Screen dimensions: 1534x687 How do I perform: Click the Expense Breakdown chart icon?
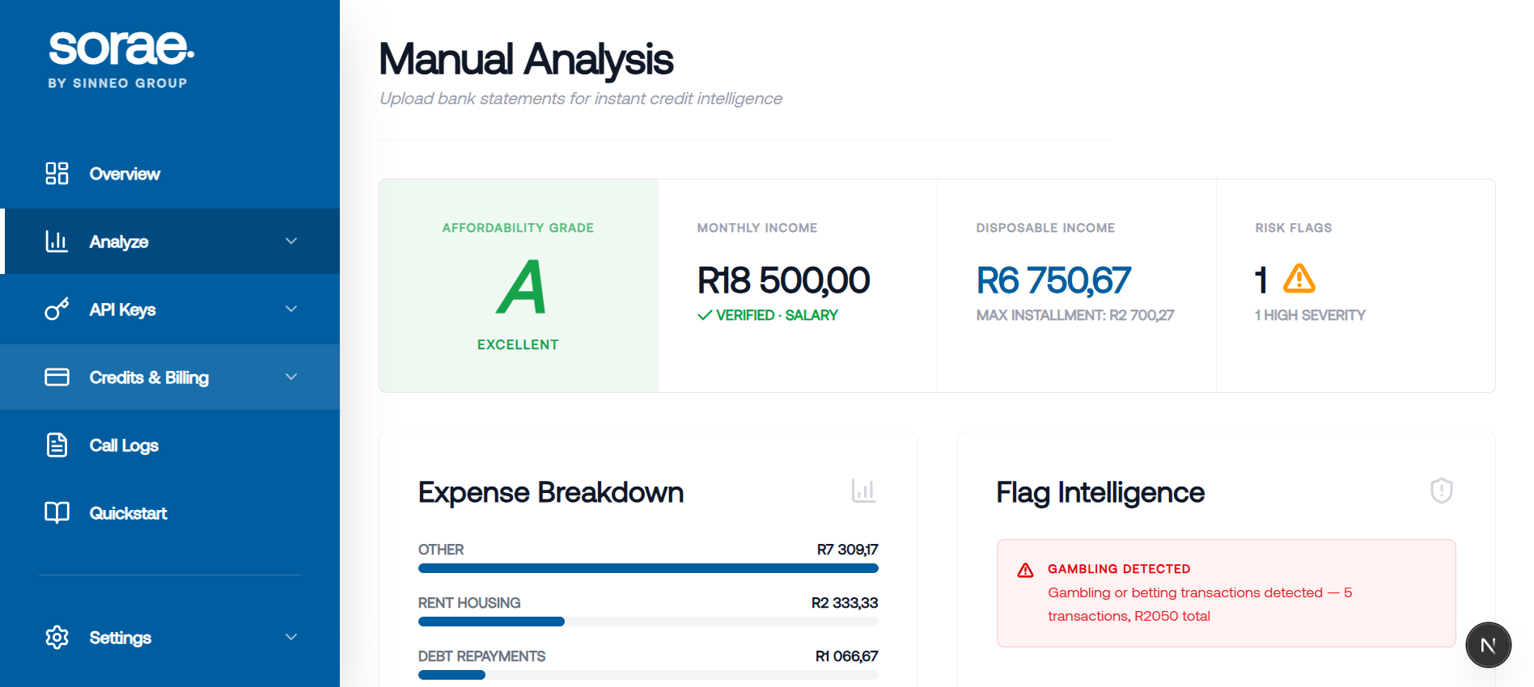point(863,491)
